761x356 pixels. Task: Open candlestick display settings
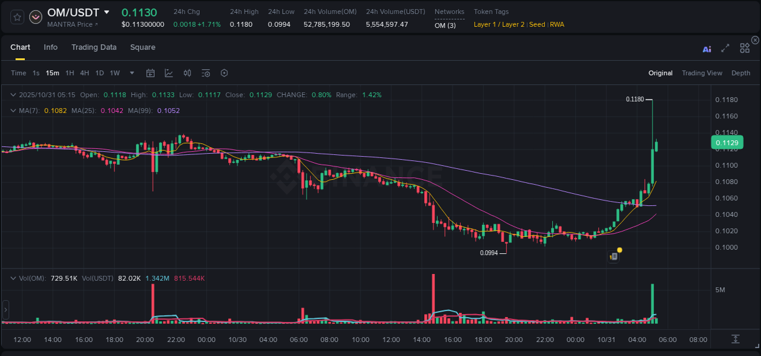tap(188, 73)
